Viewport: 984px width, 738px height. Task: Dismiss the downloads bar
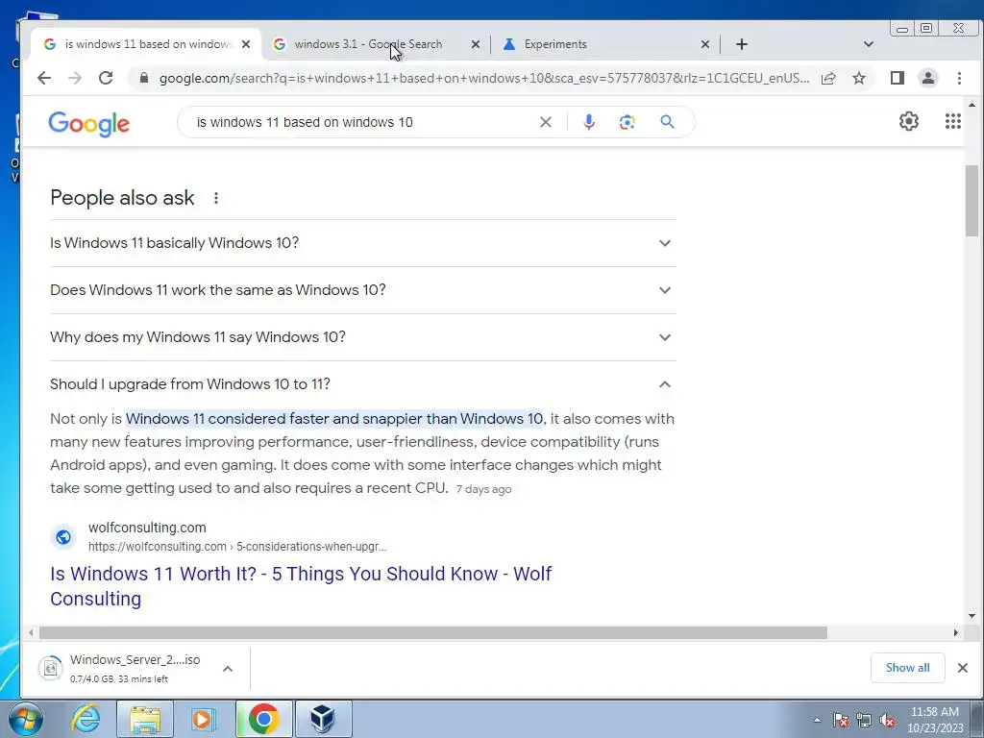[963, 668]
